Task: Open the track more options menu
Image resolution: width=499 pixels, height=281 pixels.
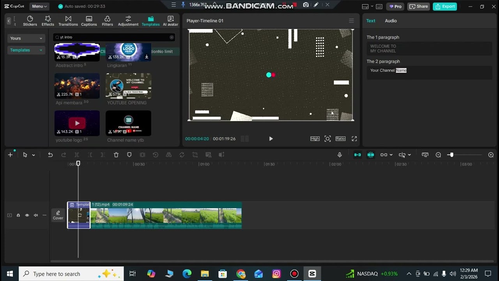Action: [44, 215]
